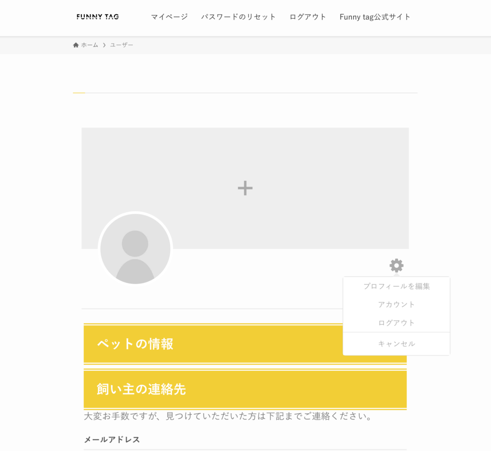Screen dimensions: 491x451
Task: Select the profile avatar placeholder
Action: [135, 249]
